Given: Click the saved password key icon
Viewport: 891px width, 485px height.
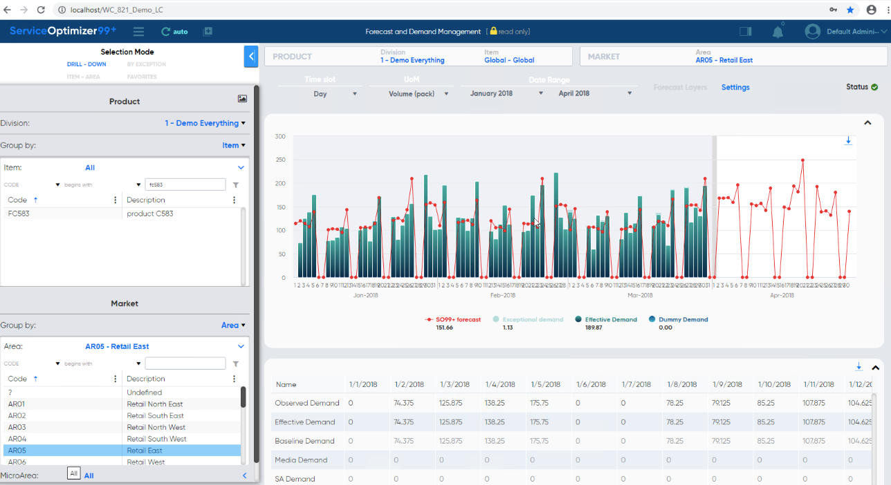Looking at the screenshot, I should click(832, 10).
